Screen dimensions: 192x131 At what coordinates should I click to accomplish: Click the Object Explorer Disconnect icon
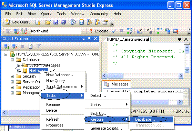click(14, 47)
